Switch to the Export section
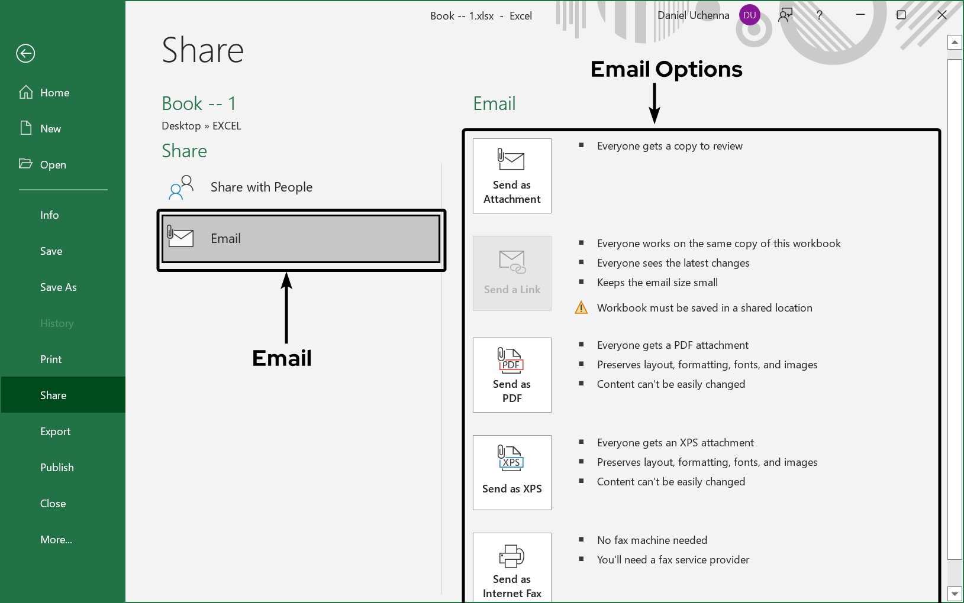Viewport: 964px width, 603px height. tap(55, 431)
